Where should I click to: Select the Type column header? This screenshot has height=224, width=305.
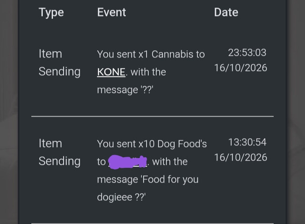pyautogui.click(x=51, y=12)
